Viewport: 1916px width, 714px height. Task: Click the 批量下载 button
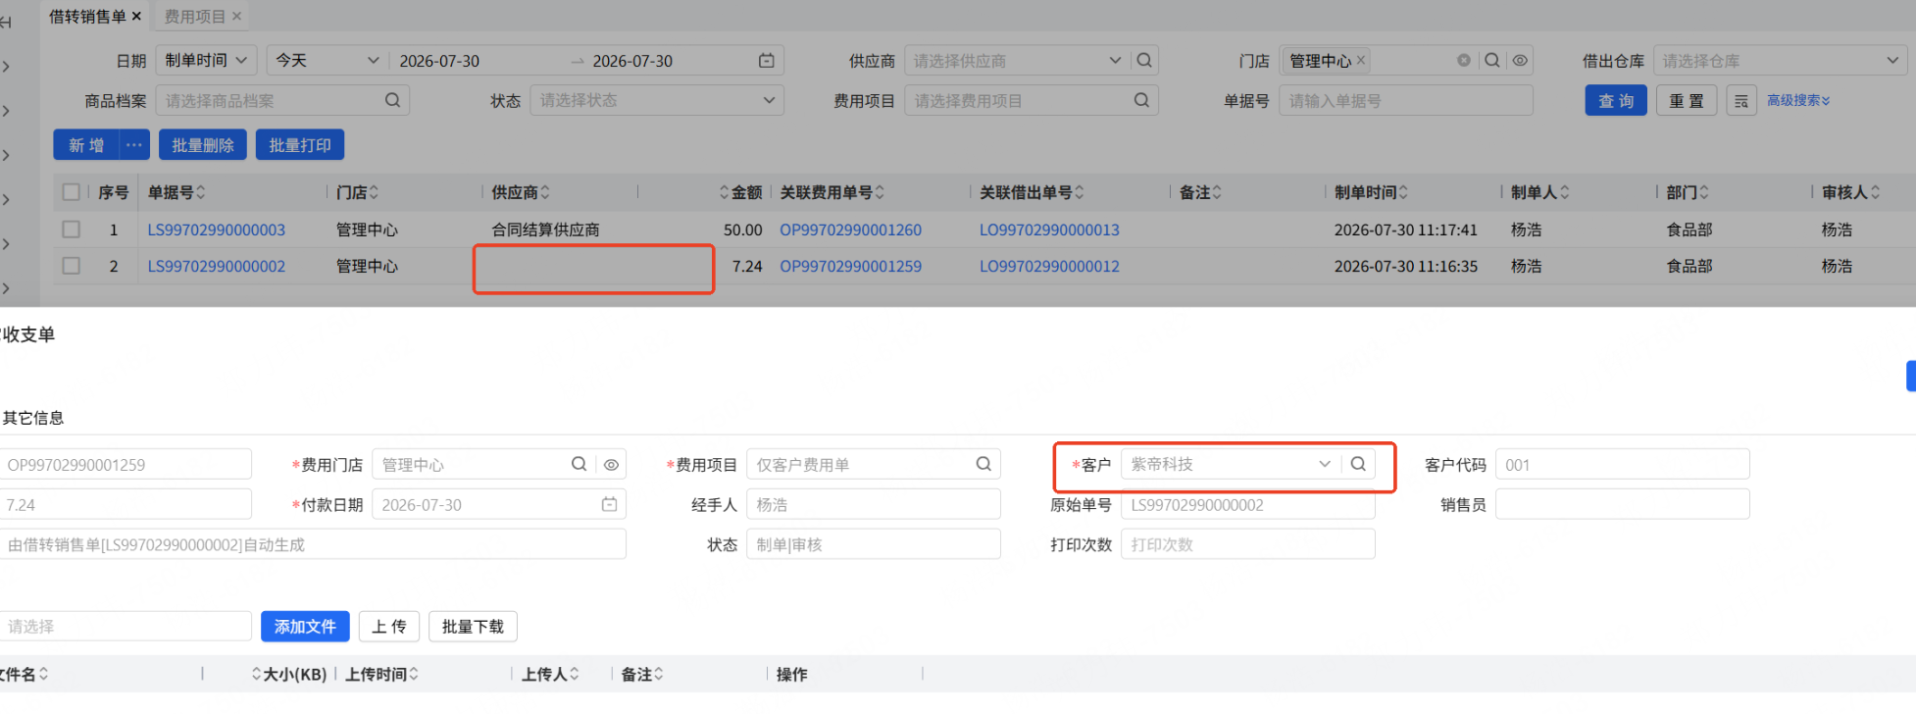tap(473, 627)
